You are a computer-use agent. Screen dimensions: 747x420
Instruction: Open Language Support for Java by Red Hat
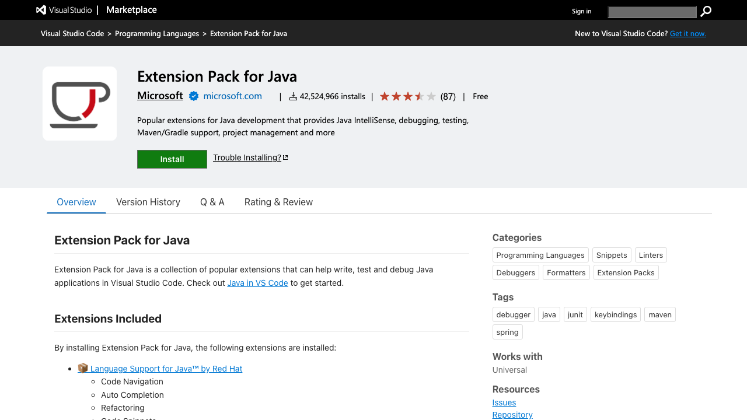pos(166,369)
